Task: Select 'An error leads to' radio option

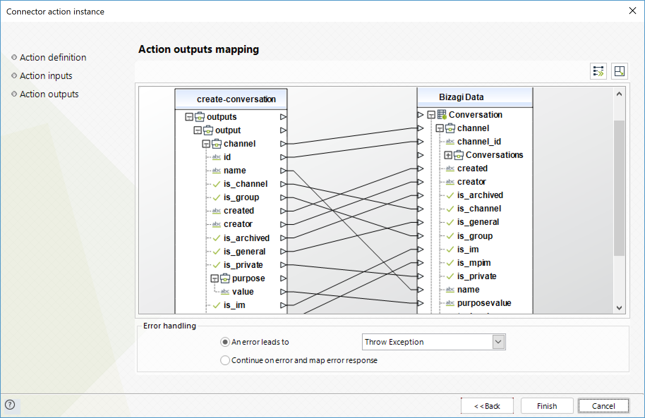Action: click(225, 342)
